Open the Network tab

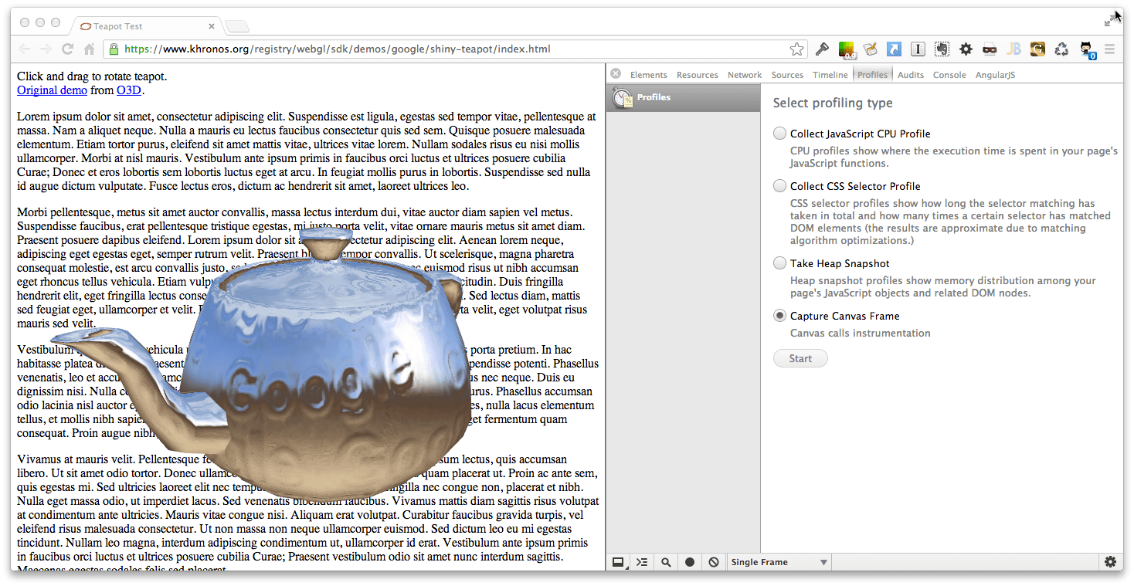coord(745,75)
